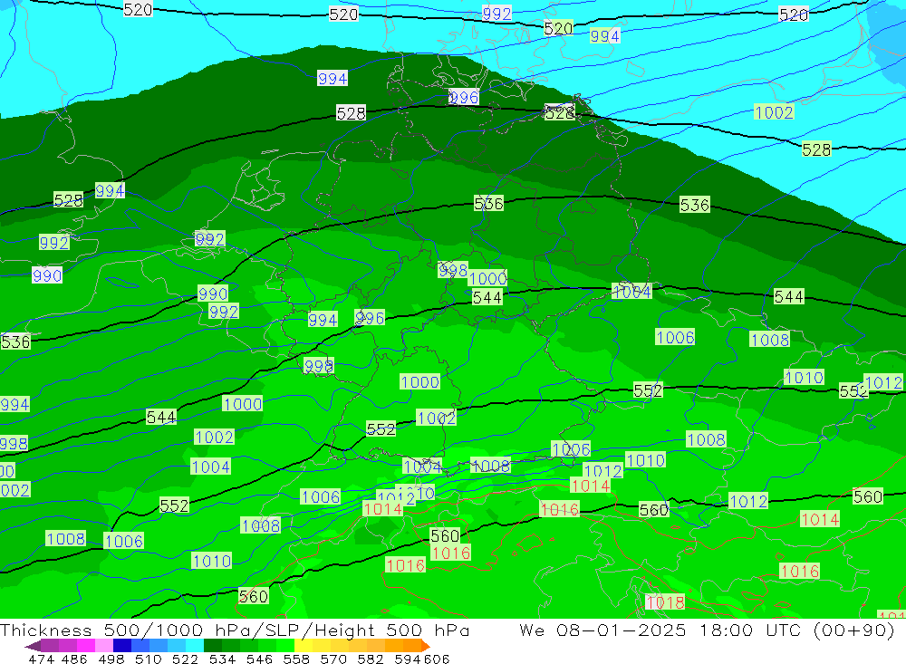The image size is (906, 664).
Task: Click the red 1018 isobar label
Action: coord(665,602)
